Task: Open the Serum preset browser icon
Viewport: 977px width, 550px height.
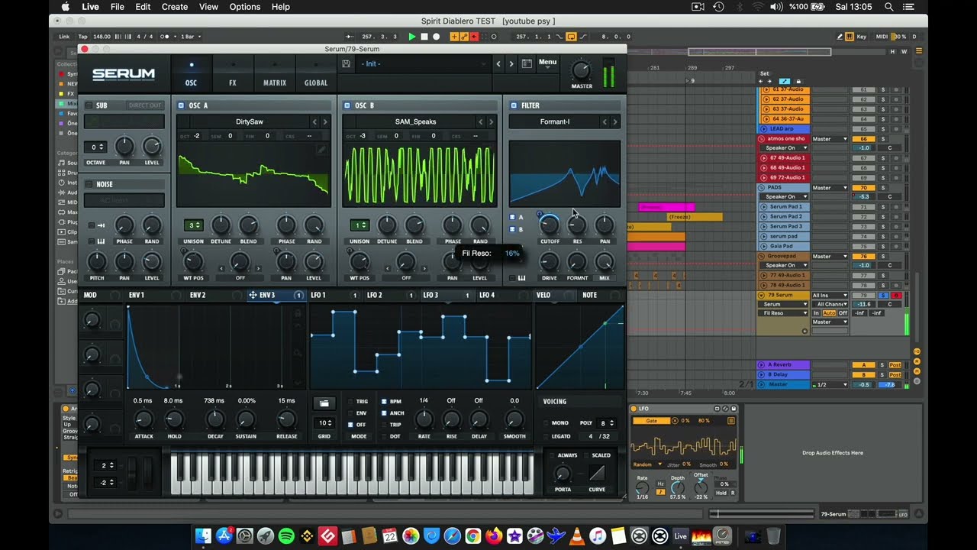Action: pos(527,64)
